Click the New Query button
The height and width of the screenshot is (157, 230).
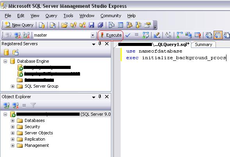click(19, 25)
